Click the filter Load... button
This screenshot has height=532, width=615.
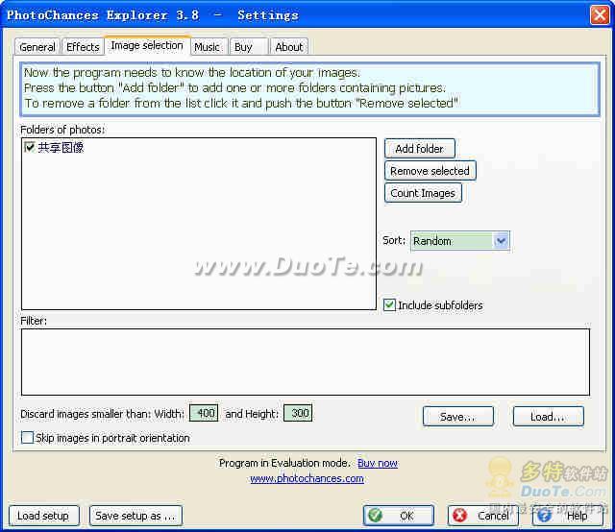tap(548, 417)
